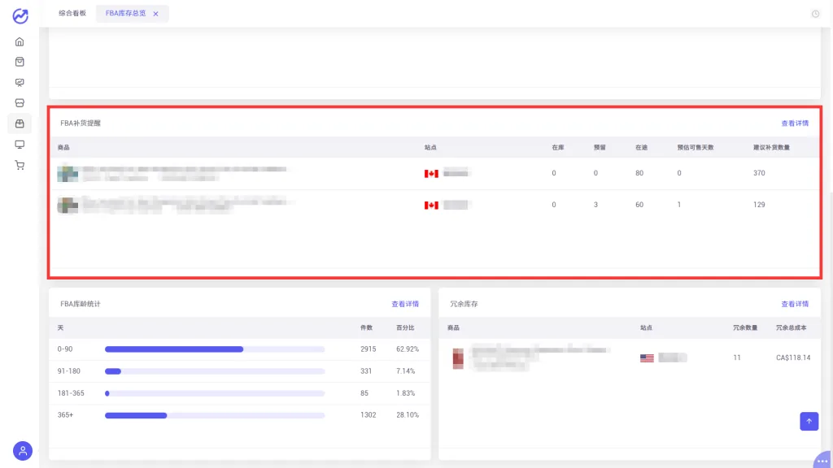Click the 1.83% percentage cell
The image size is (833, 468).
click(x=405, y=393)
